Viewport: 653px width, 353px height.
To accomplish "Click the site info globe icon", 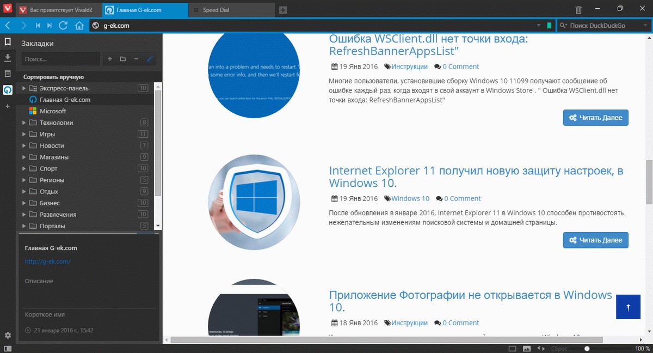I will pyautogui.click(x=96, y=26).
